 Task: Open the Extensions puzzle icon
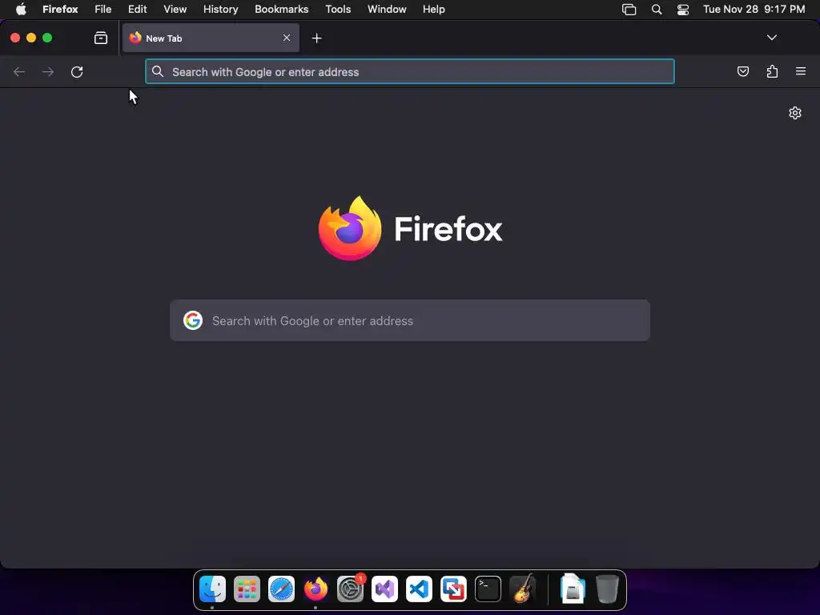[772, 71]
